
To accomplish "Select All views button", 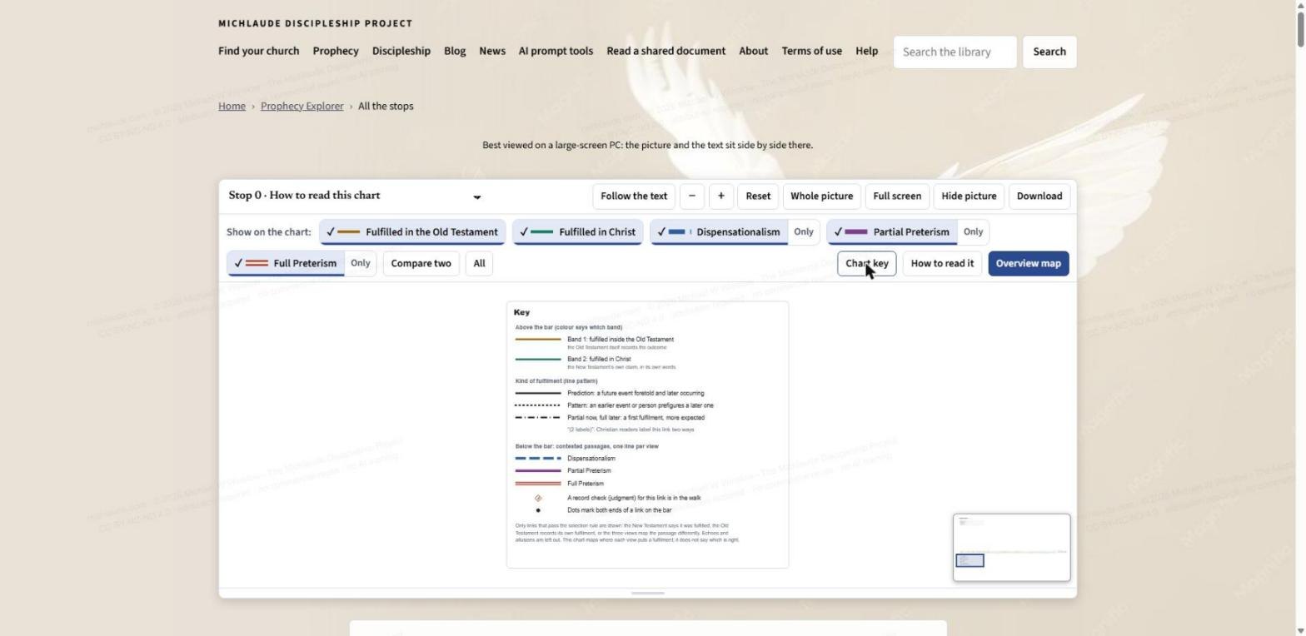I will (x=479, y=263).
